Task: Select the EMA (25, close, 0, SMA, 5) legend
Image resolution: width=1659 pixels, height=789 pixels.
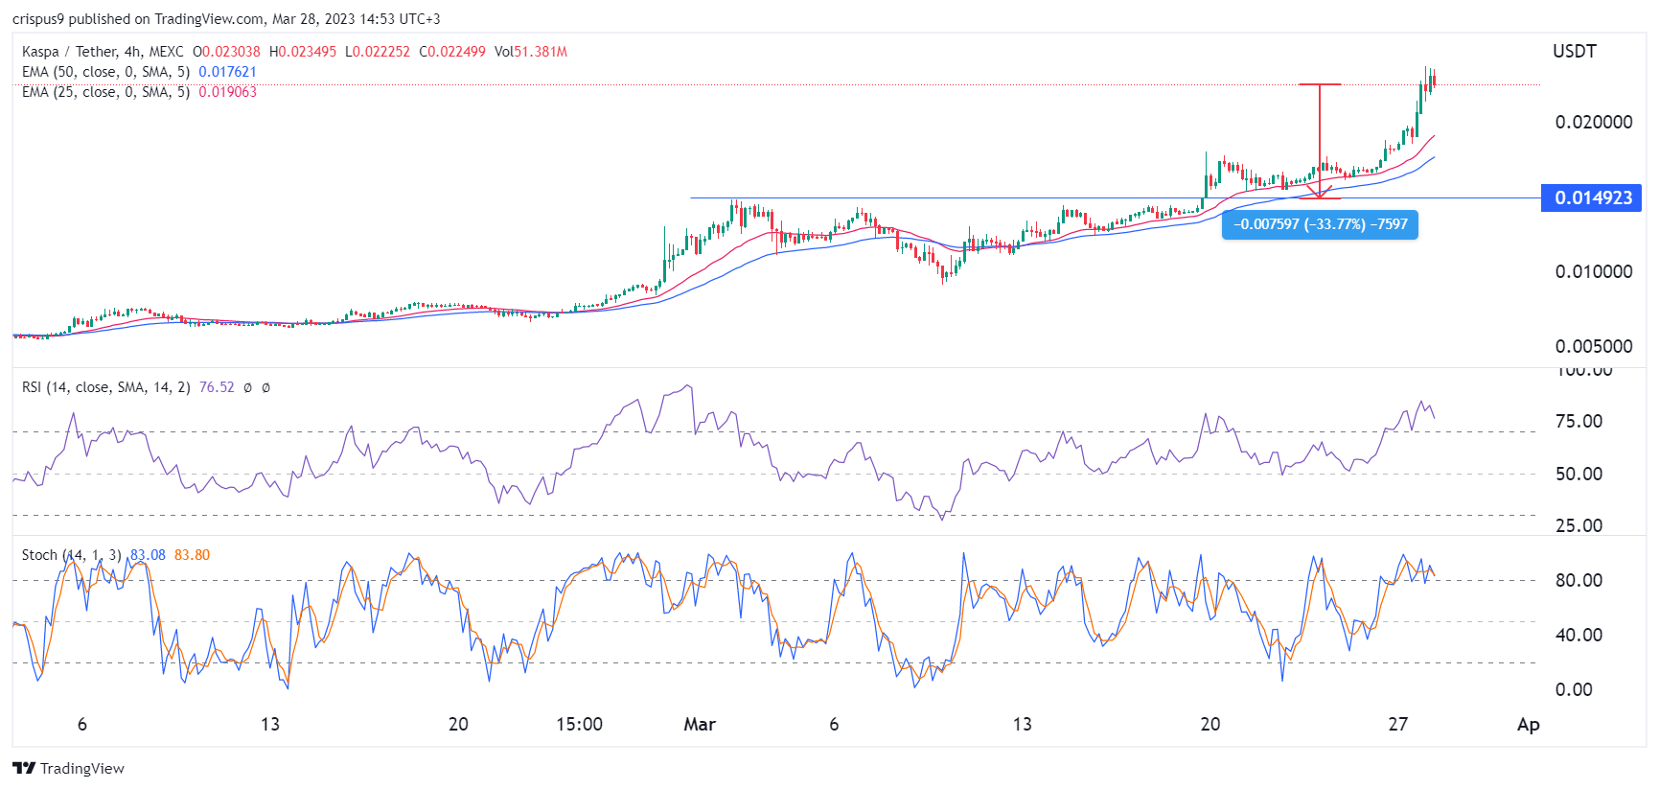Action: point(105,92)
